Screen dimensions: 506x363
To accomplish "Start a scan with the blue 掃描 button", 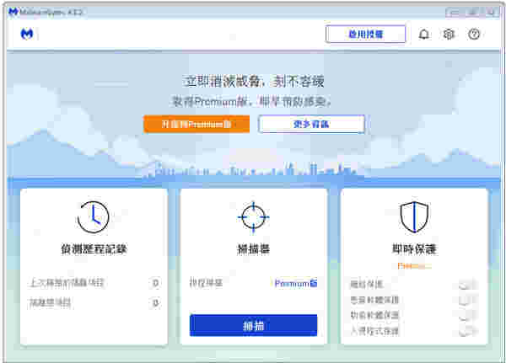I will click(x=253, y=326).
